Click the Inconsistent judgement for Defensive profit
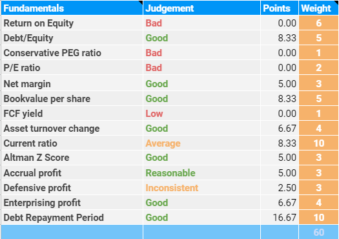The width and height of the screenshot is (339, 239). [172, 188]
